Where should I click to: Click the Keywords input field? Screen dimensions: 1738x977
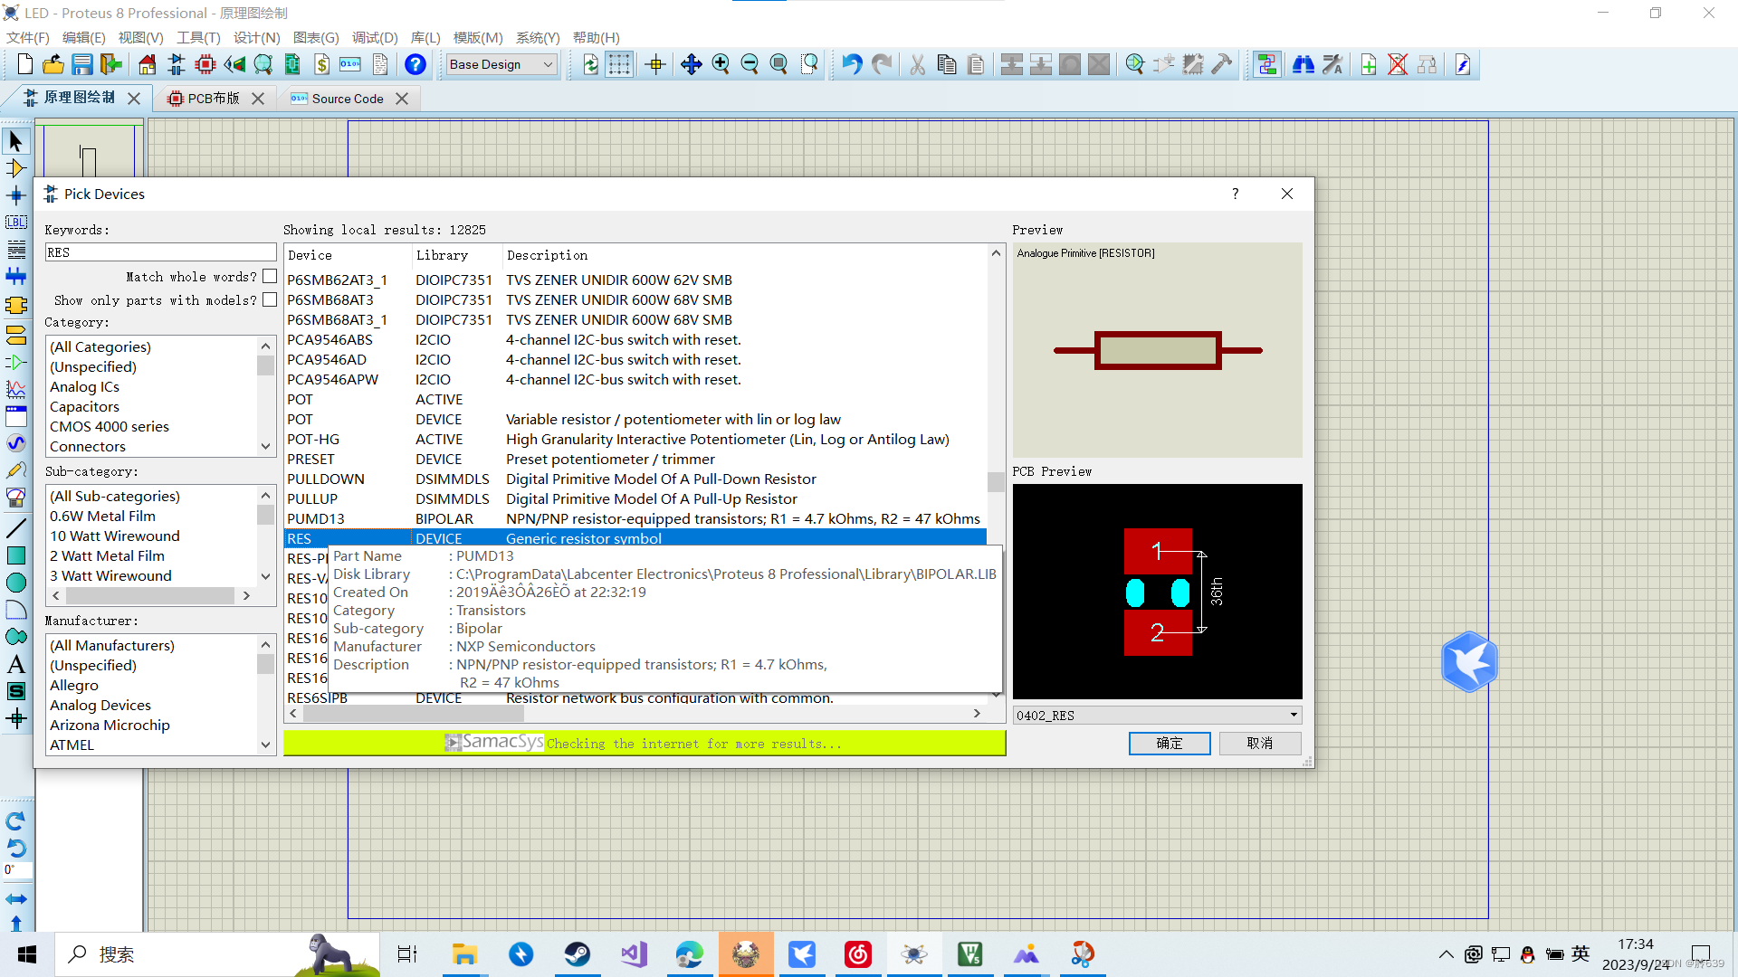(161, 252)
